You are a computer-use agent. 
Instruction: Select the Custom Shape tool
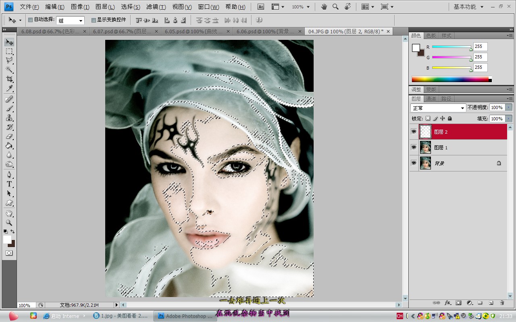click(x=9, y=202)
